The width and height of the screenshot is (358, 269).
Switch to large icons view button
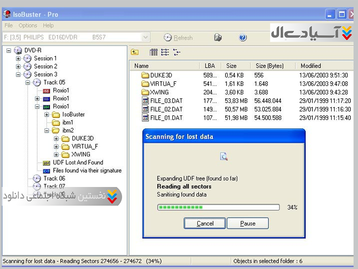click(153, 52)
